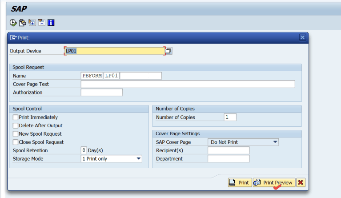Image resolution: width=341 pixels, height=198 pixels.
Task: Click the copy variant toolbar icon
Action: click(x=22, y=23)
